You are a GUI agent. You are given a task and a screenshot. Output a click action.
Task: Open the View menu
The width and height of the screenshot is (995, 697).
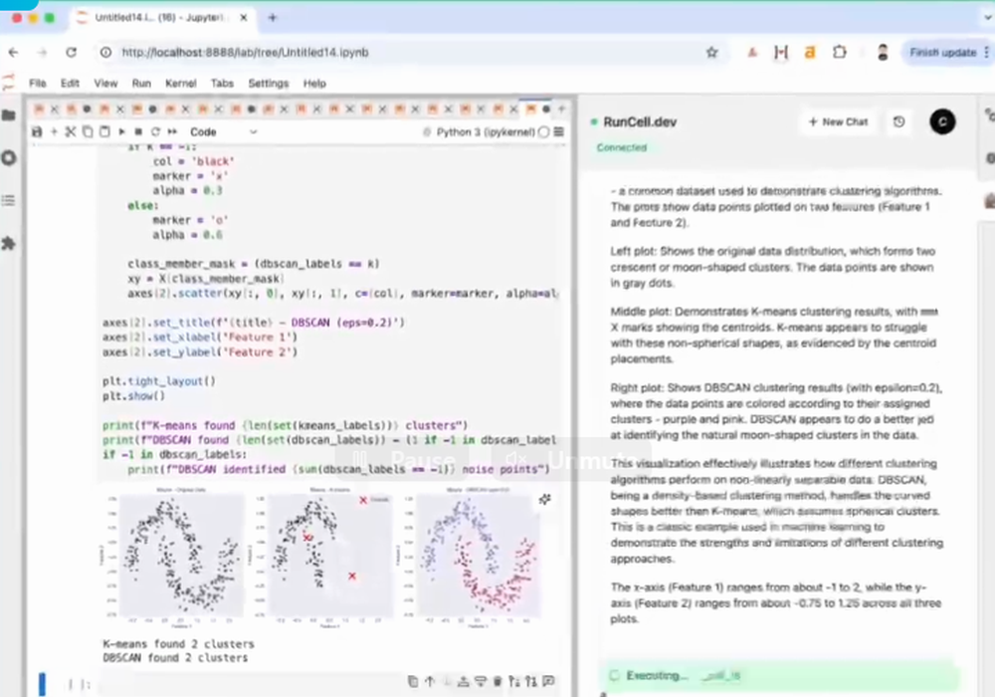(105, 84)
